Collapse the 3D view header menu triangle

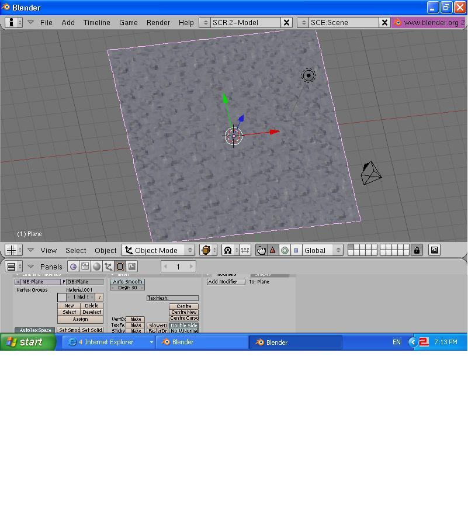(x=30, y=250)
